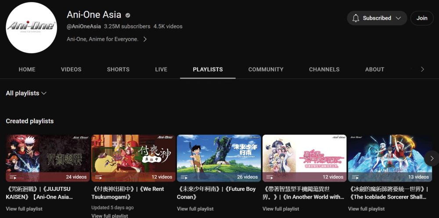
Task: Click the Created playlists heading
Action: click(x=30, y=121)
